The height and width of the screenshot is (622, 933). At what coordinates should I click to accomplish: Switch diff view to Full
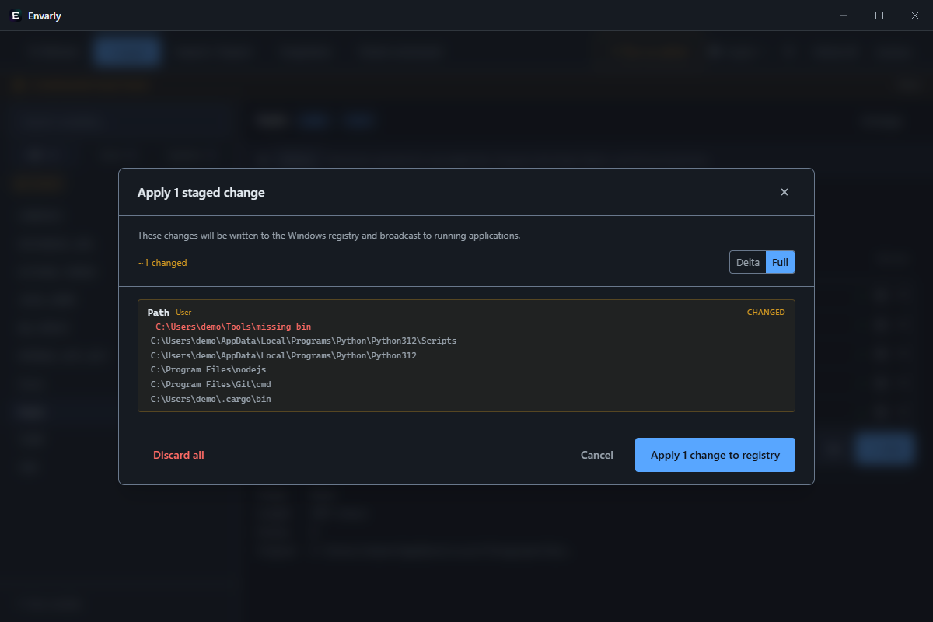780,262
